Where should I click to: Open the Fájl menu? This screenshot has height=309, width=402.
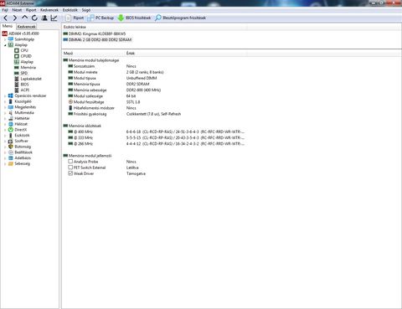click(x=5, y=10)
